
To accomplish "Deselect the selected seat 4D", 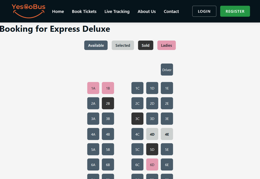I will tap(152, 134).
